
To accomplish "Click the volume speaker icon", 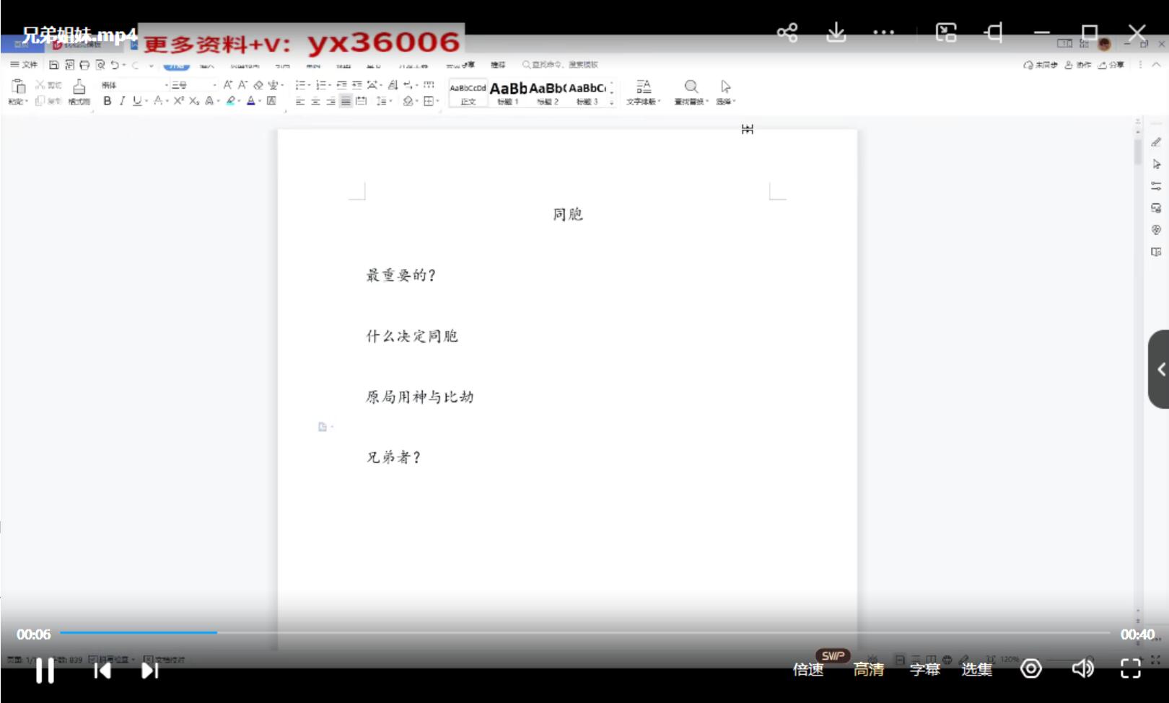I will click(x=1082, y=669).
